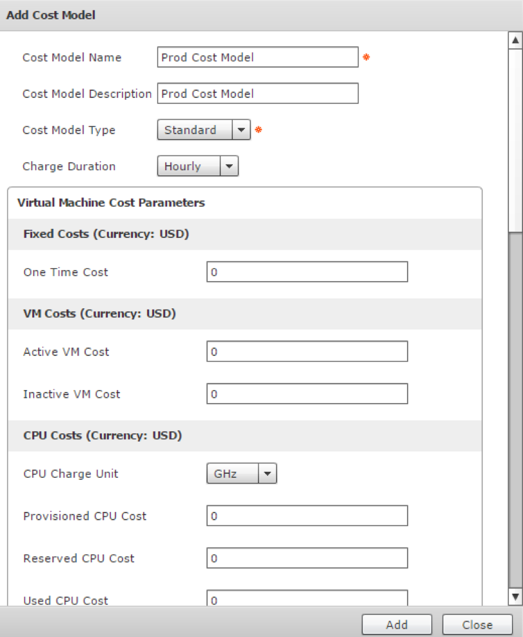
Task: Click the Close button
Action: coord(477,624)
